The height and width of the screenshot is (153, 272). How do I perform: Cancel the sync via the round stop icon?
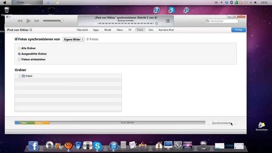(156, 23)
